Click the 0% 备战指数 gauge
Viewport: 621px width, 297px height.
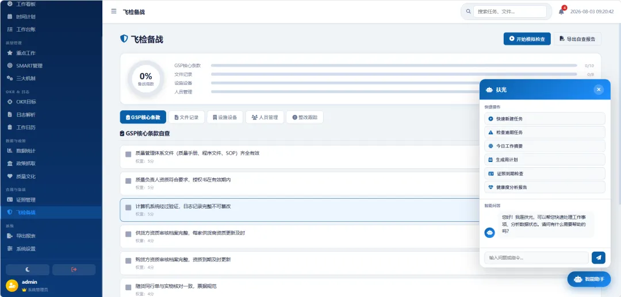145,78
